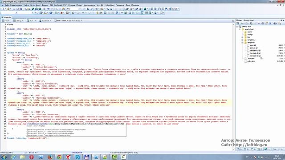
Task: Click the floppy-disk icon in the taskbar
Action: click(87, 157)
